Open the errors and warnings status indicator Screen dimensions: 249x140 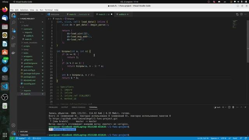click(37, 138)
